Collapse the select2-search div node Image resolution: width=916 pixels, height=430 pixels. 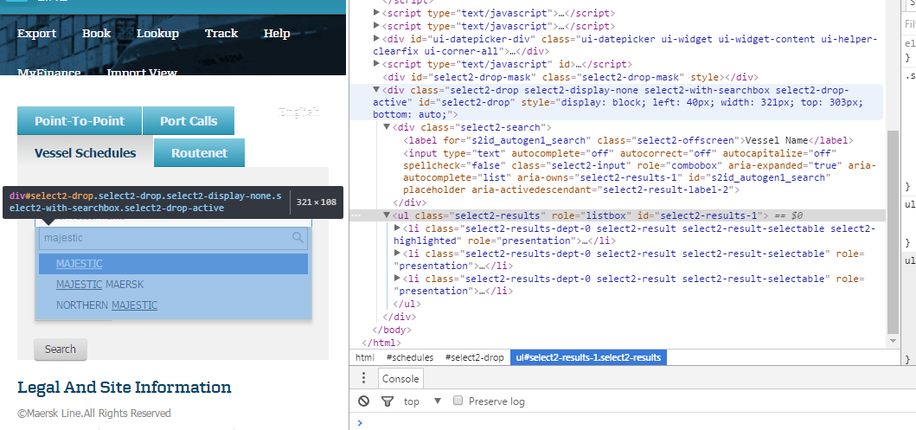pyautogui.click(x=387, y=127)
